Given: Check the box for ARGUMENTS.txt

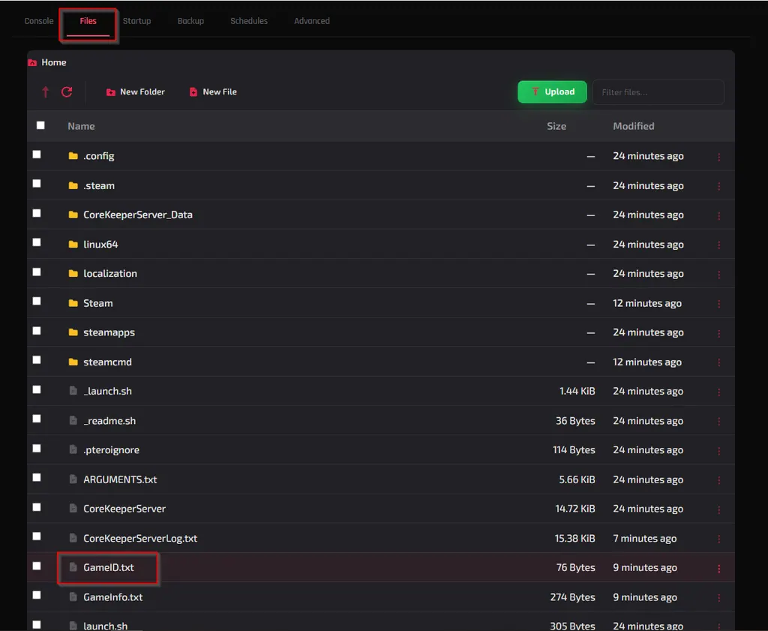Looking at the screenshot, I should [37, 478].
